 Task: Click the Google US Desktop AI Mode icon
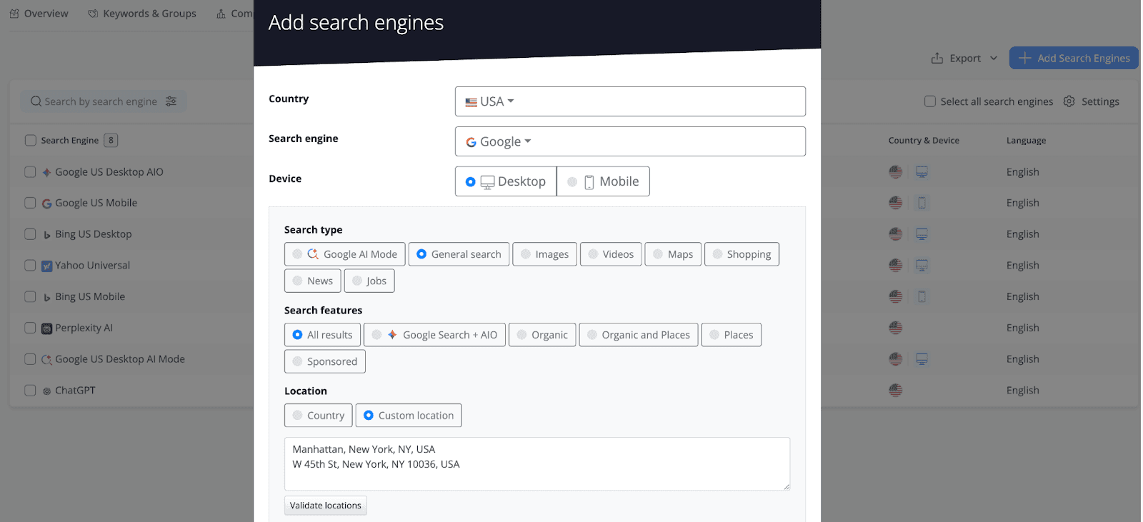(x=46, y=360)
